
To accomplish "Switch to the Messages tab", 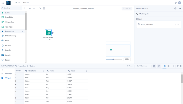I will (x=7, y=74).
